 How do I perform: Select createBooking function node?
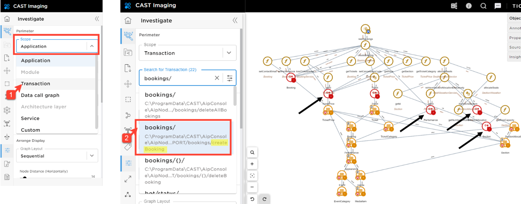coord(365,45)
